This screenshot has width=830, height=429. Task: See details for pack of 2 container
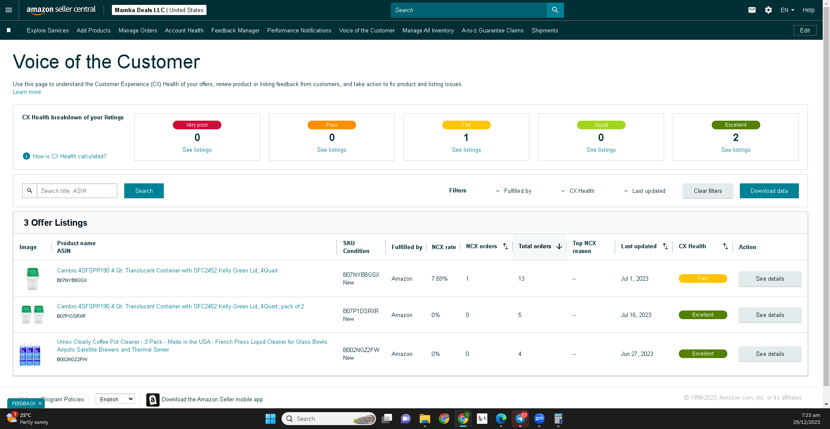(770, 315)
